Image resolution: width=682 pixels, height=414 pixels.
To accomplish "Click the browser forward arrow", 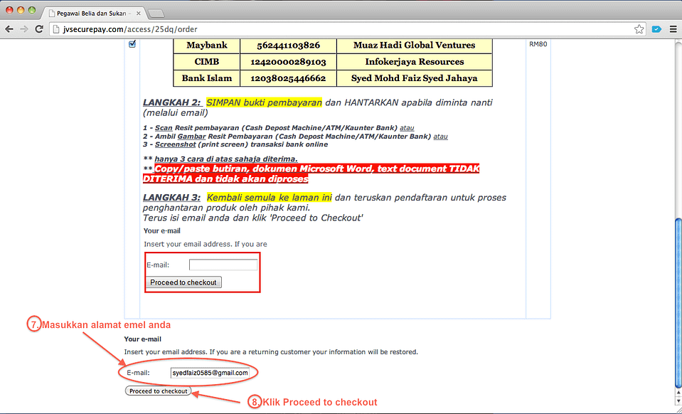I will (24, 29).
